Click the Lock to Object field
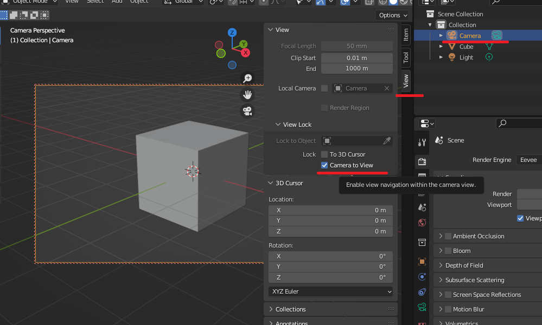This screenshot has height=325, width=542. 357,141
